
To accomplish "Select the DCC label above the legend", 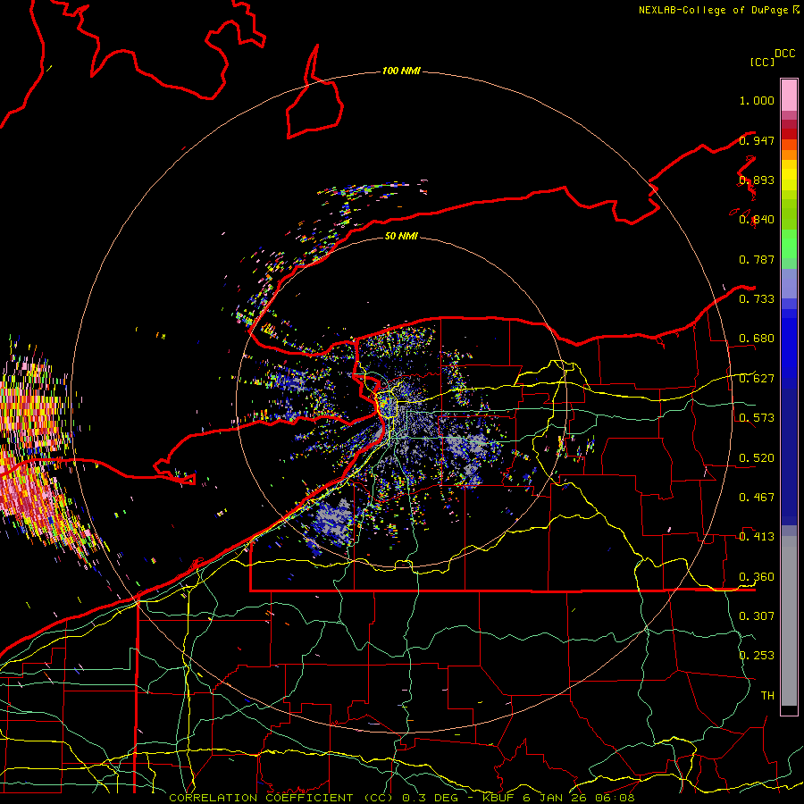I will coord(784,54).
